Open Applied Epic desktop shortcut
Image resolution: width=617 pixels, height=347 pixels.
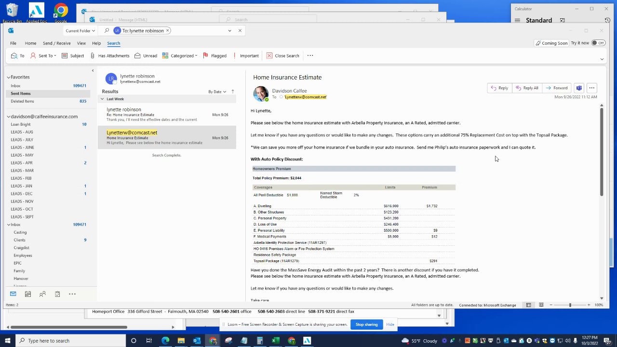(x=37, y=12)
